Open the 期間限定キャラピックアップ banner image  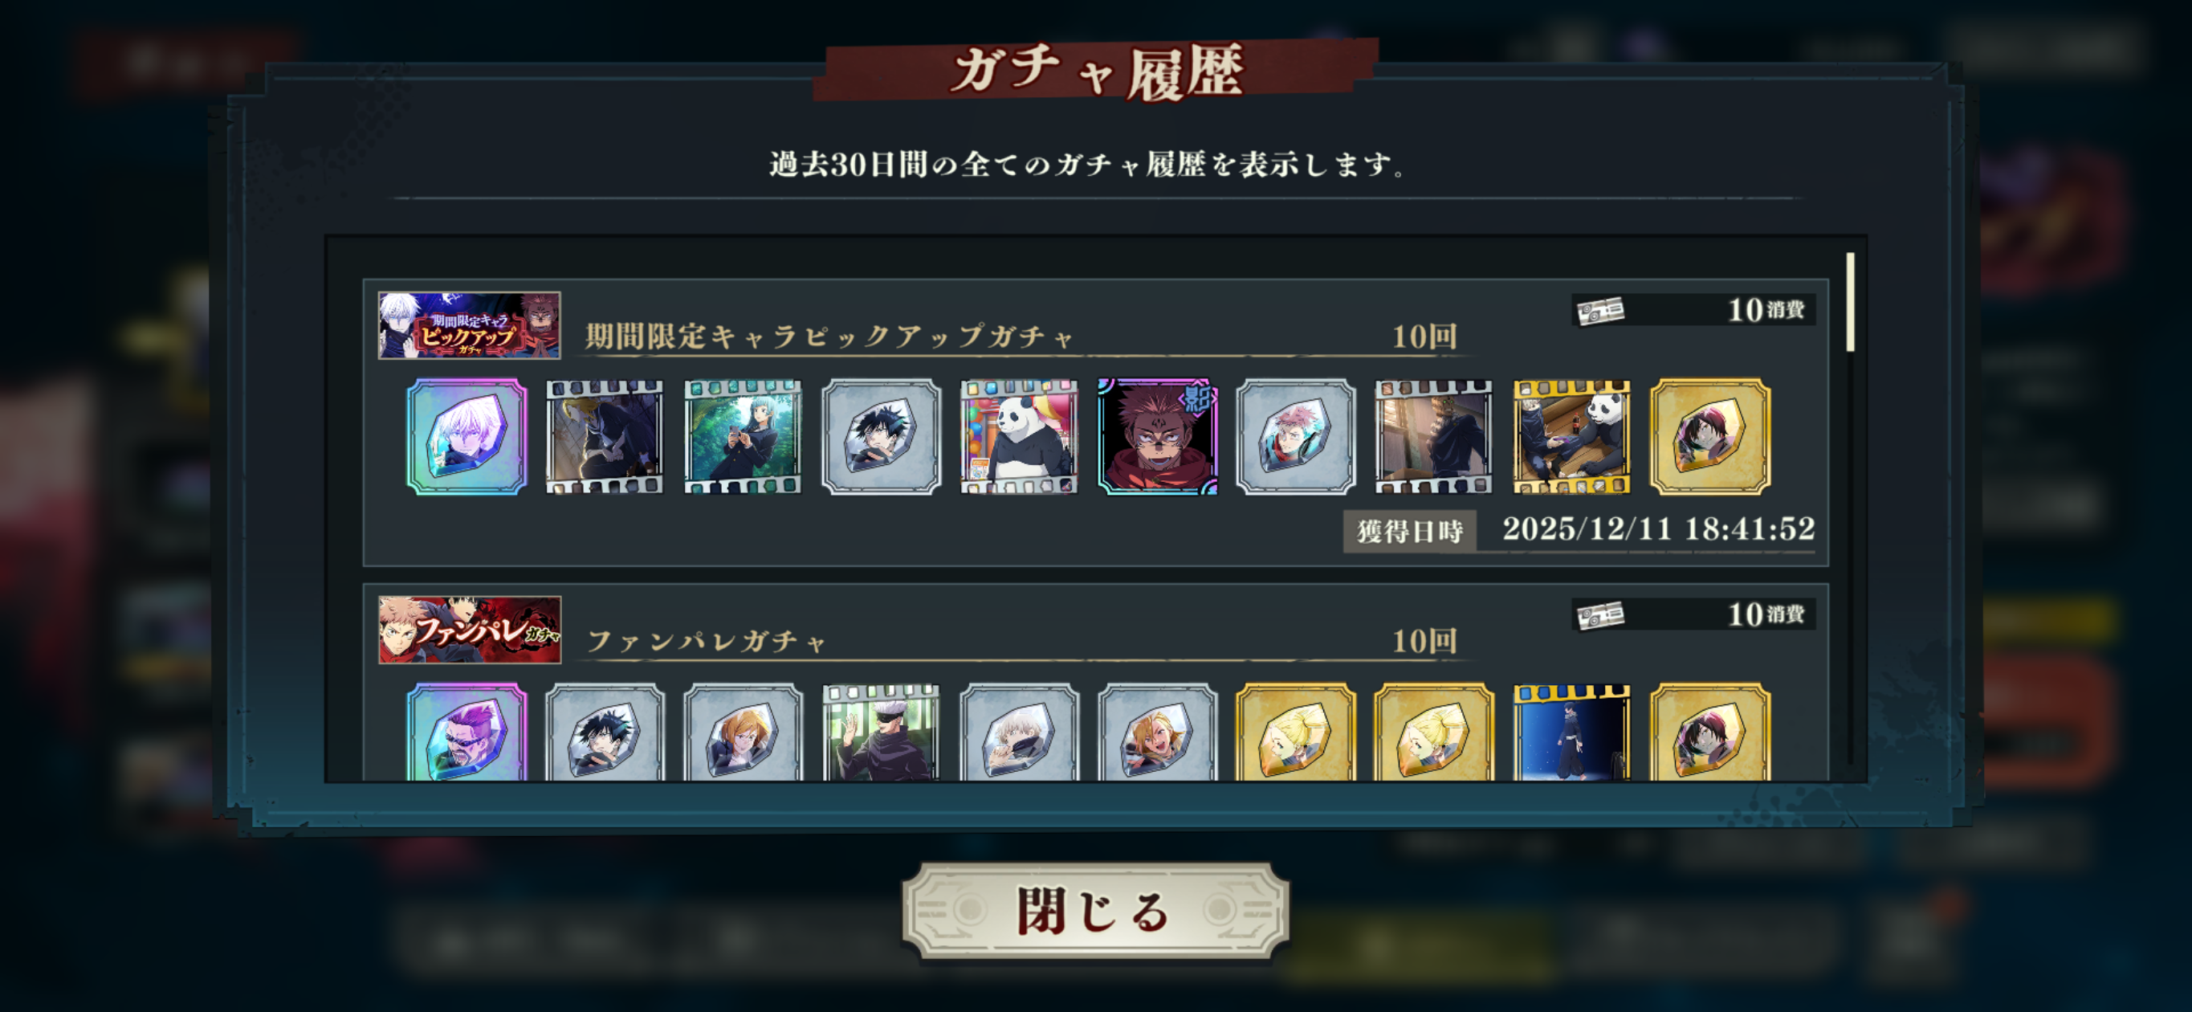[469, 325]
